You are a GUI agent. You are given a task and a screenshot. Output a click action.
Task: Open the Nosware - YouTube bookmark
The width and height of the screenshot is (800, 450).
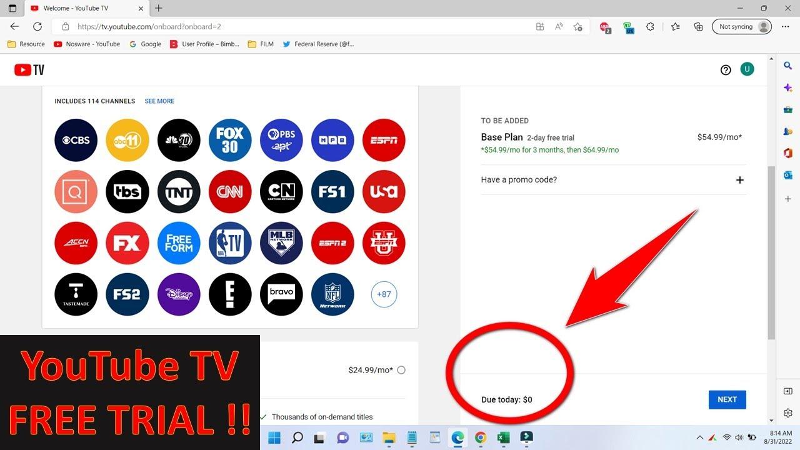pos(87,44)
